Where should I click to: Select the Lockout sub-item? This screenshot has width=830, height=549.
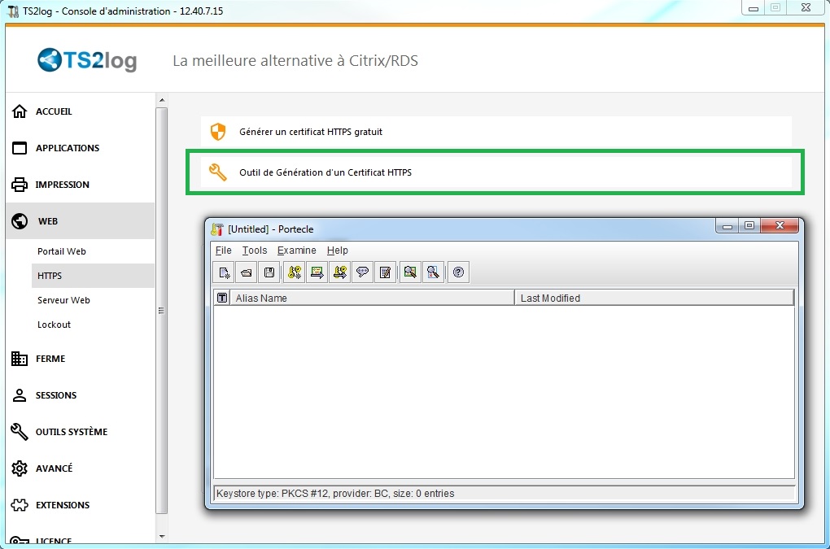coord(93,325)
